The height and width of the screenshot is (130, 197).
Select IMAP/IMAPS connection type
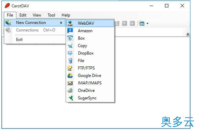pyautogui.click(x=90, y=83)
